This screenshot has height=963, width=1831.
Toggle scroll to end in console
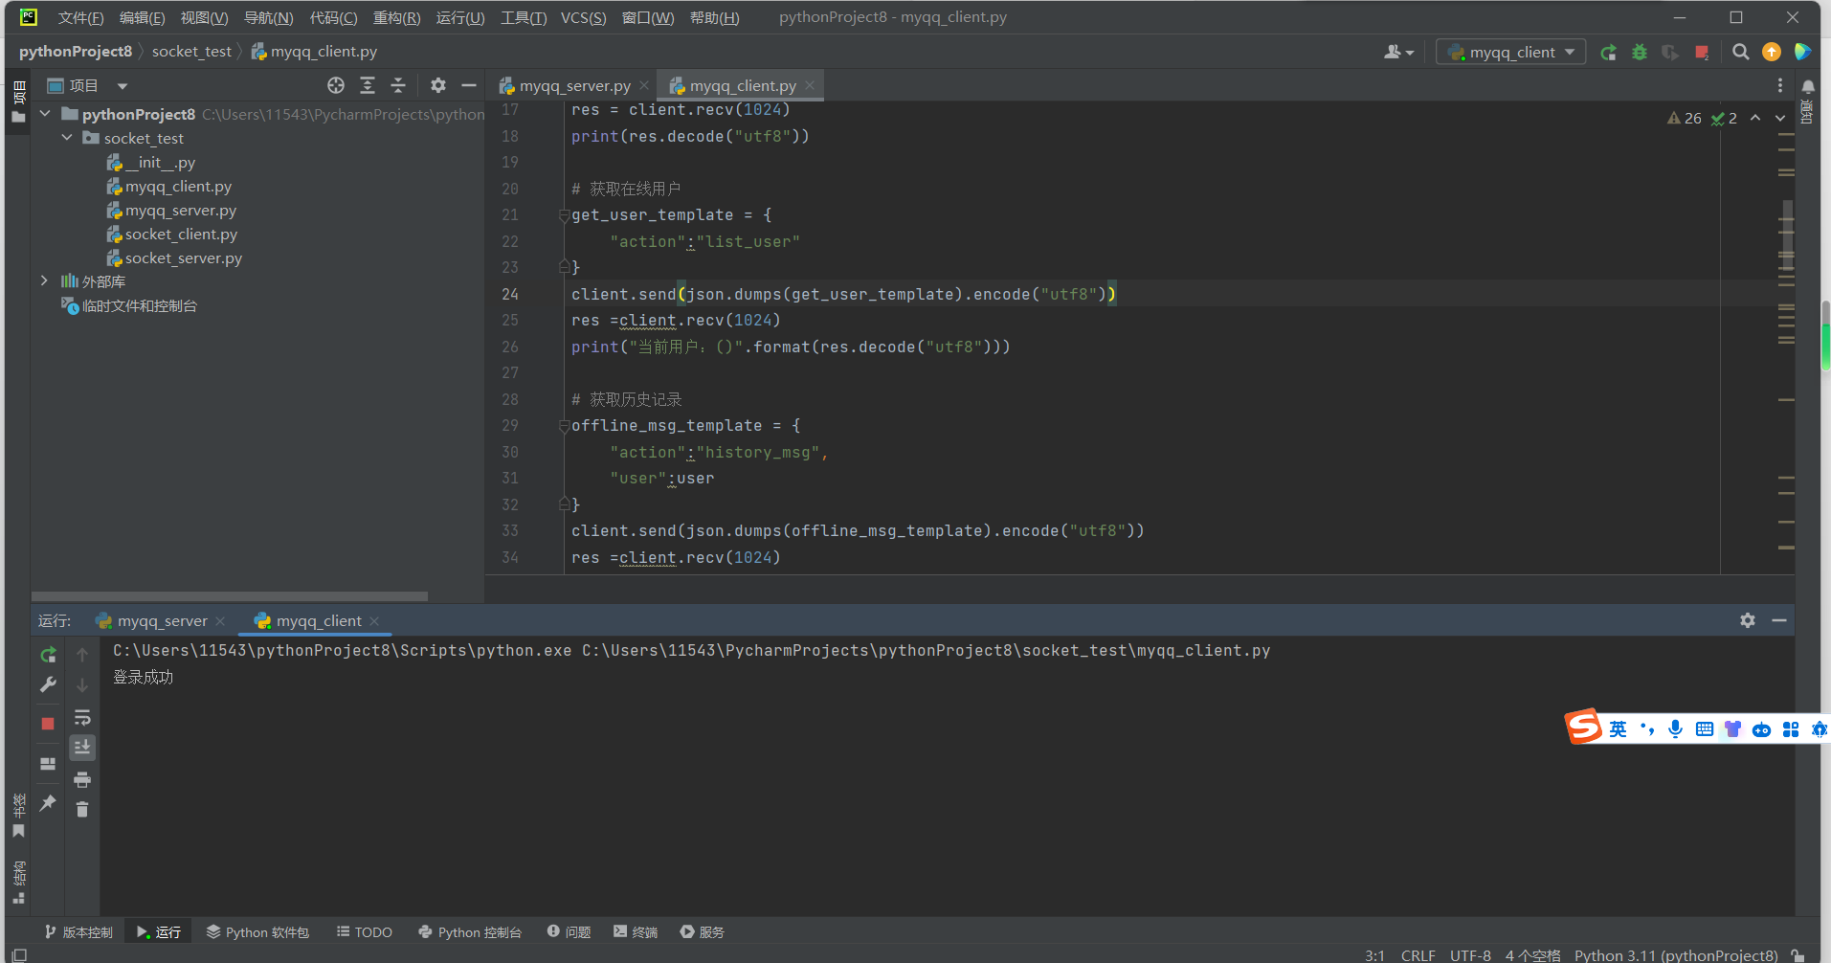click(x=82, y=748)
